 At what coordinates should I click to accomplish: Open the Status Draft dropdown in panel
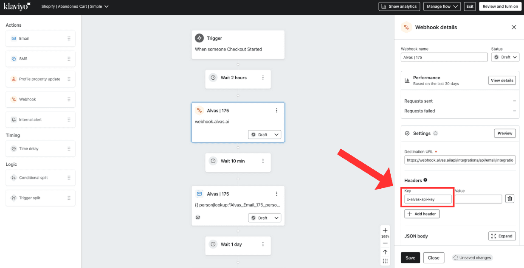click(x=505, y=57)
